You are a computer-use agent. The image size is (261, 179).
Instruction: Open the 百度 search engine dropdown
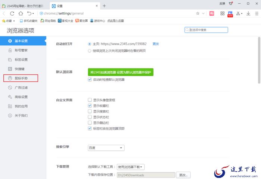[x=106, y=148]
